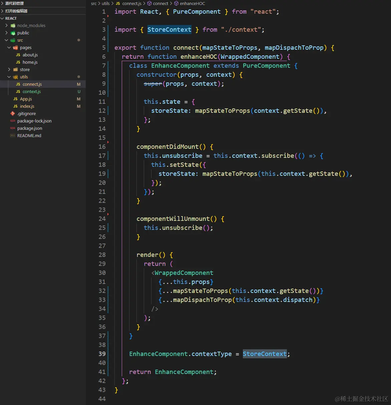
Task: Click the enhanceHOC symbol icon in breadcrumb
Action: pos(176,3)
